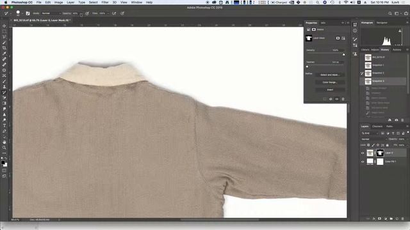Create new snapshot in History panel
This screenshot has height=230, width=410.
tap(397, 120)
